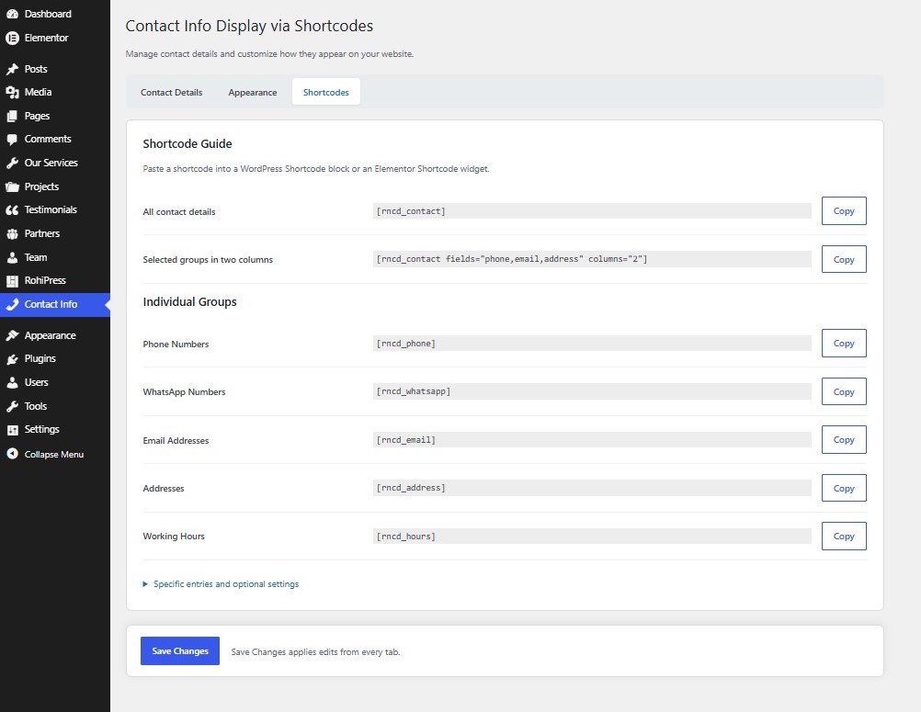
Task: Click the RohiPress icon
Action: point(12,281)
